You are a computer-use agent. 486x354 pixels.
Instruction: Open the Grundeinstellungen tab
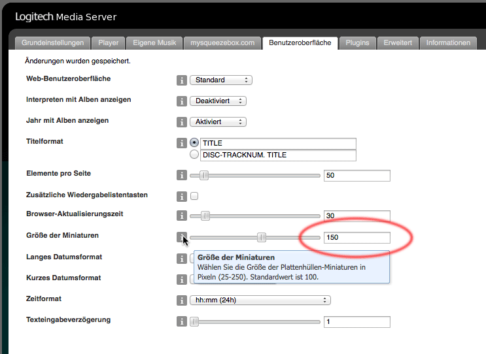pyautogui.click(x=52, y=43)
